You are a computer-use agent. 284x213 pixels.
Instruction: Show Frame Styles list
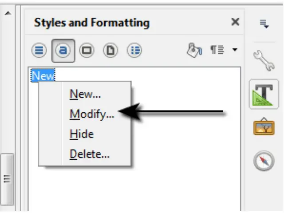(x=87, y=50)
